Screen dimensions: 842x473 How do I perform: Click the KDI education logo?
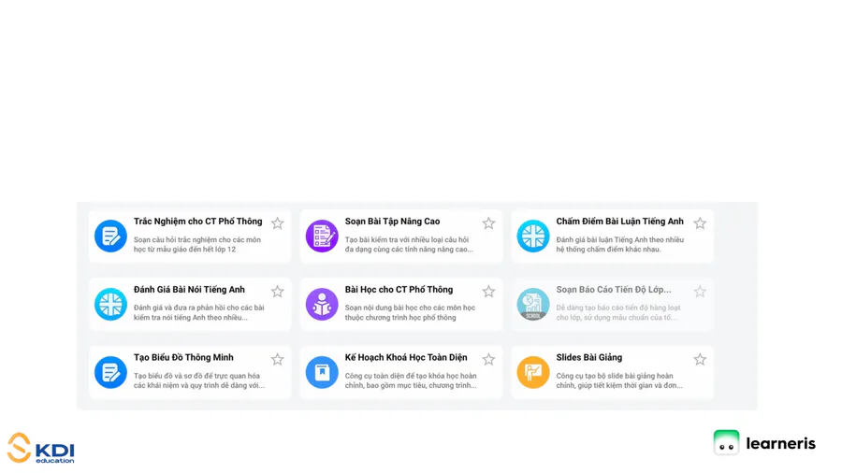(x=41, y=449)
